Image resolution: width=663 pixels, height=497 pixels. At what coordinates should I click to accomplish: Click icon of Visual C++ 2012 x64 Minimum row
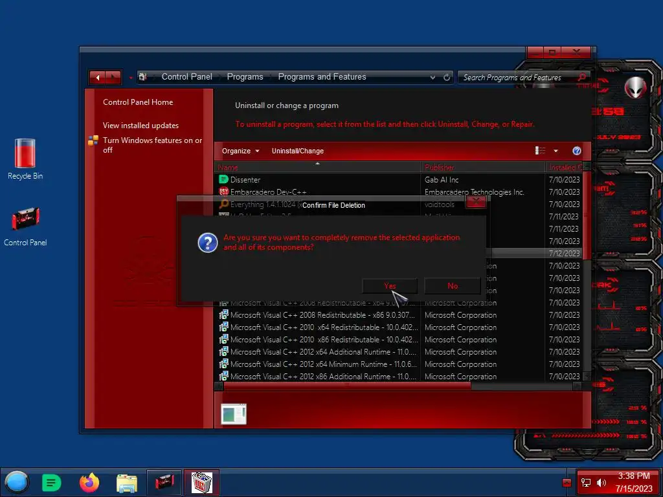(x=223, y=364)
